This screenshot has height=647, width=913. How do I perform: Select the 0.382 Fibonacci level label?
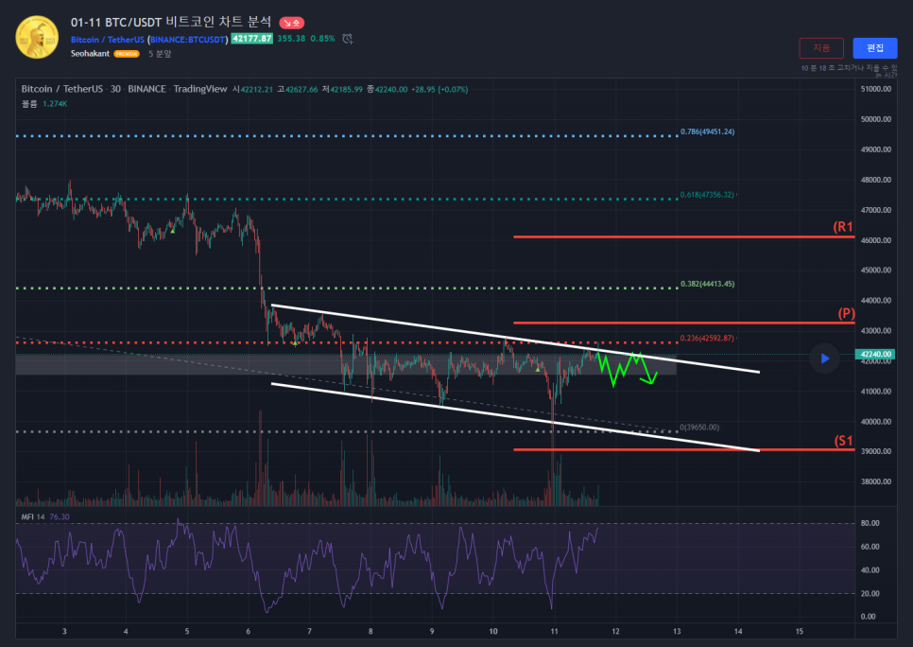[707, 284]
